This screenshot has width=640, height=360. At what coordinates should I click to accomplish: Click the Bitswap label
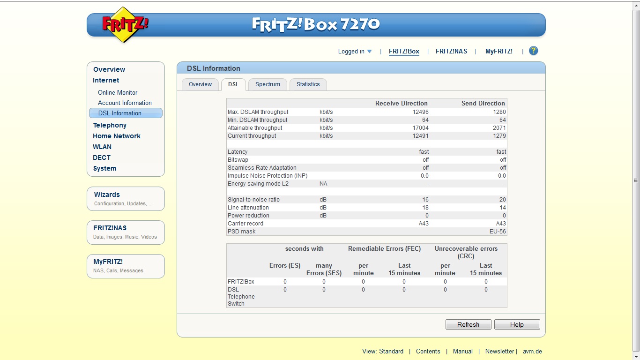238,160
